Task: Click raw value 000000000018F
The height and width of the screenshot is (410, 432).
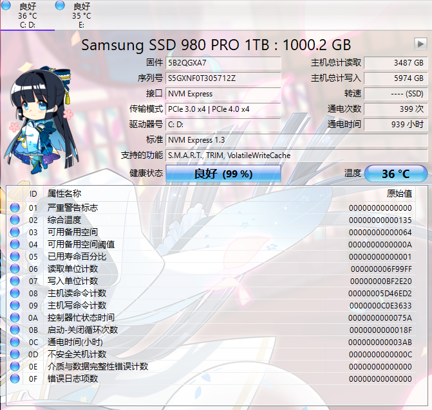Action: [380, 330]
